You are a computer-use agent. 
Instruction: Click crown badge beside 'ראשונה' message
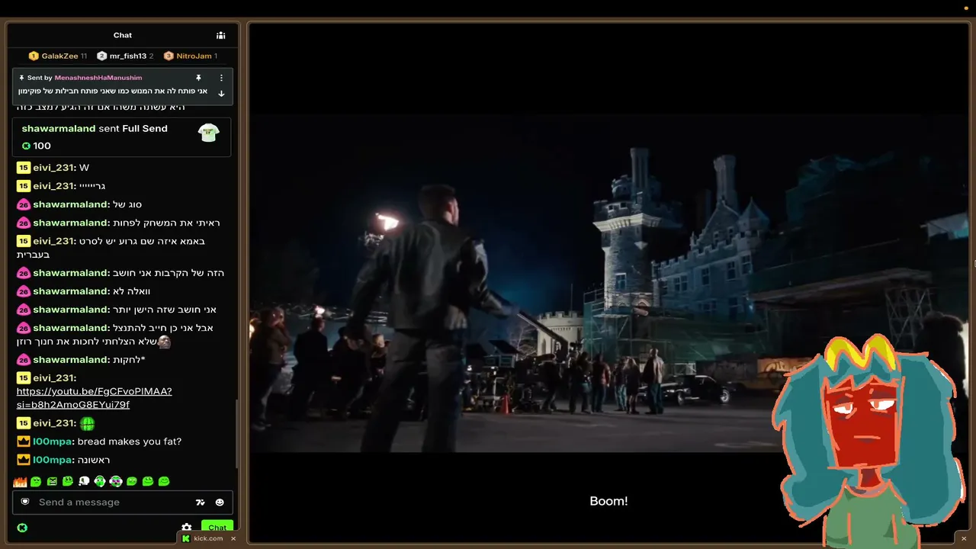point(23,460)
